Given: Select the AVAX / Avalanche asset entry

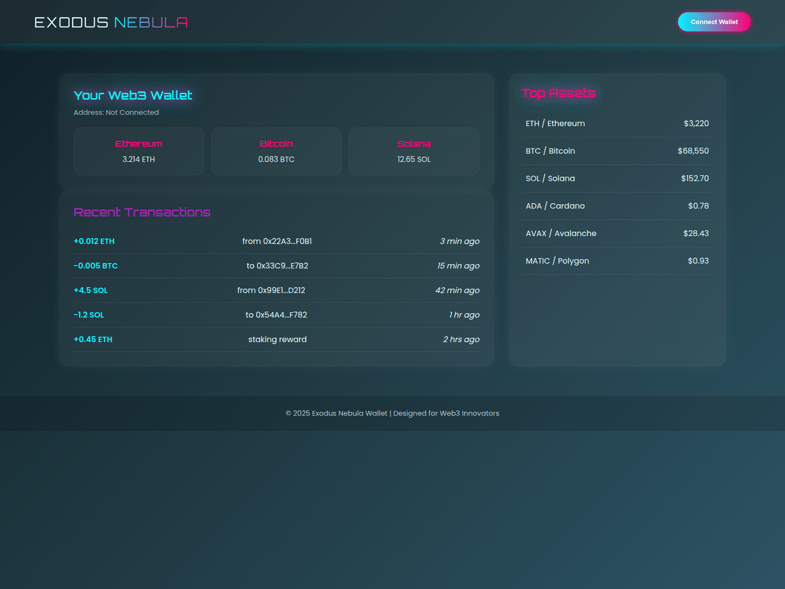Looking at the screenshot, I should pos(617,233).
